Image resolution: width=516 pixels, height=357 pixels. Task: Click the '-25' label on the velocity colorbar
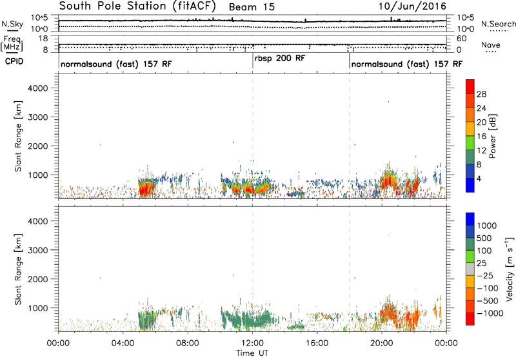485,275
